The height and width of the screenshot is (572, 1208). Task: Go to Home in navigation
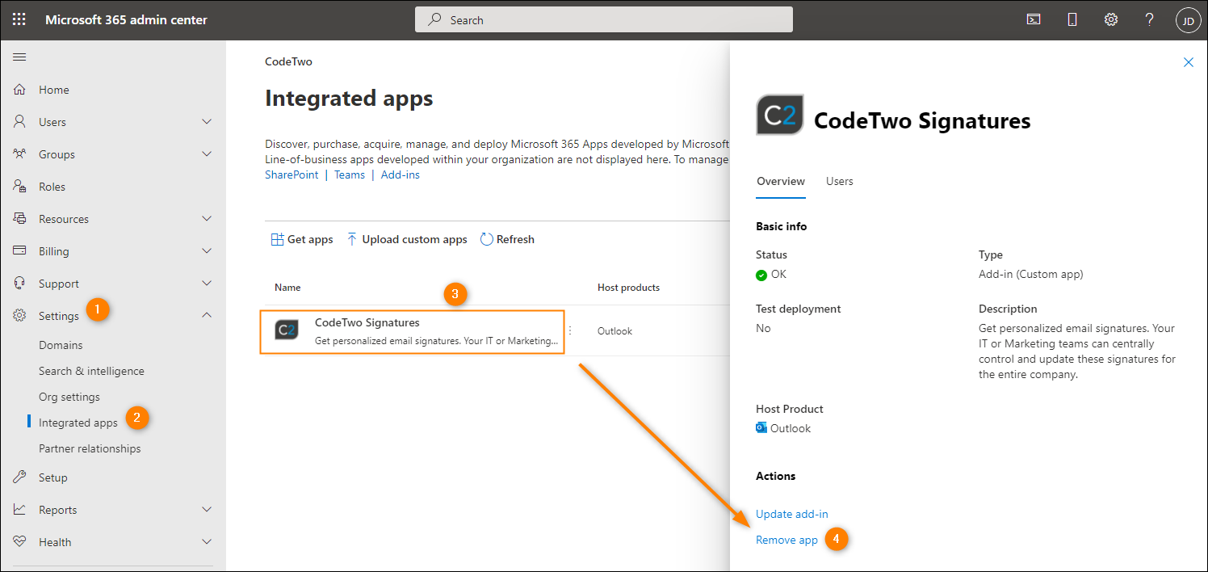coord(54,90)
